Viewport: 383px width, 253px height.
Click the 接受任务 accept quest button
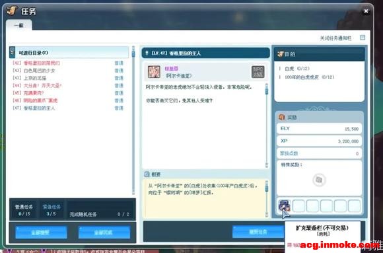pos(258,231)
